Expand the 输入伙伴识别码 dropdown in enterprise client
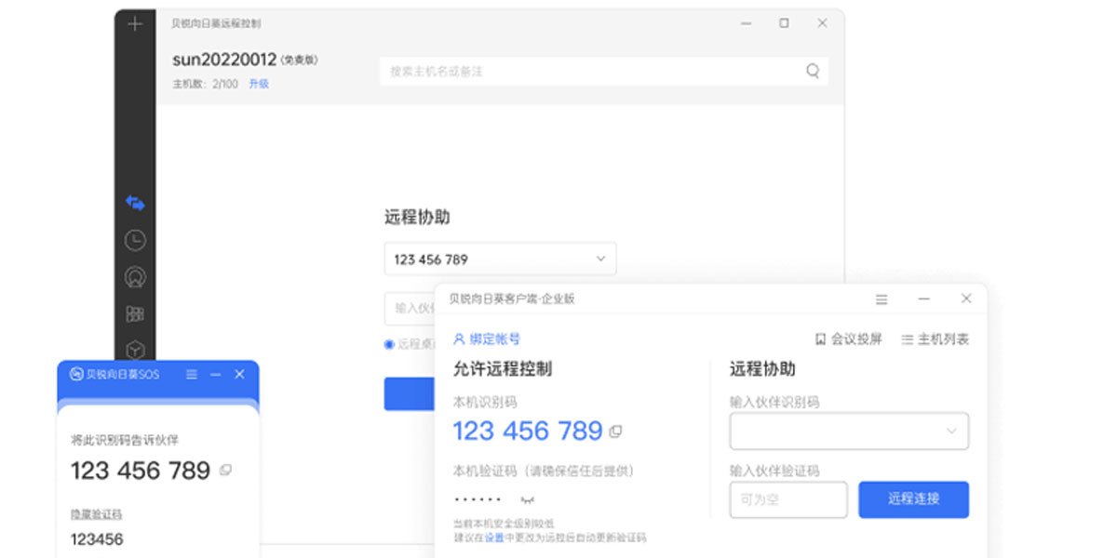This screenshot has height=558, width=1117. coord(950,432)
